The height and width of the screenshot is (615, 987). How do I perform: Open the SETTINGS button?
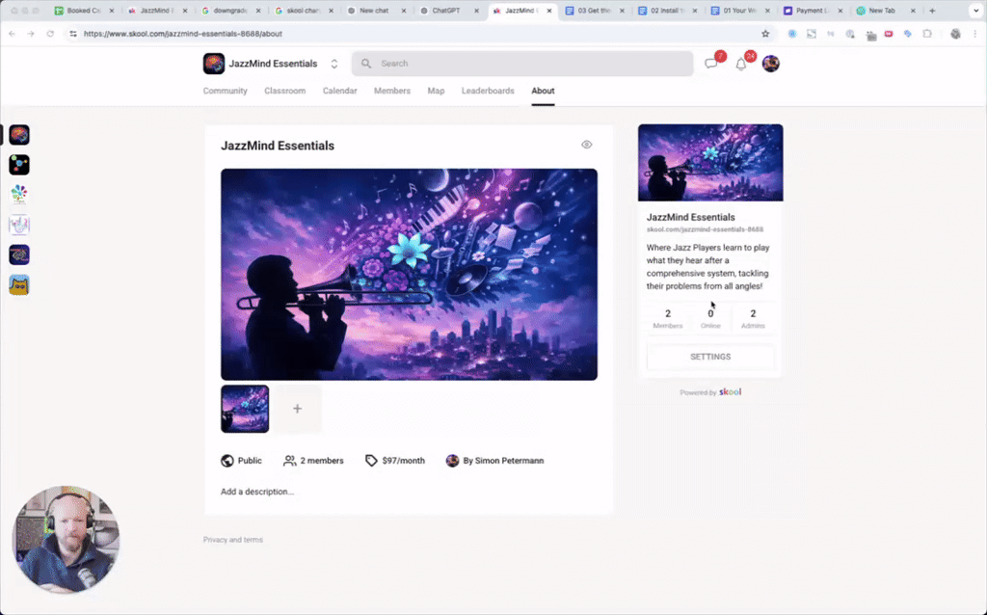(710, 356)
